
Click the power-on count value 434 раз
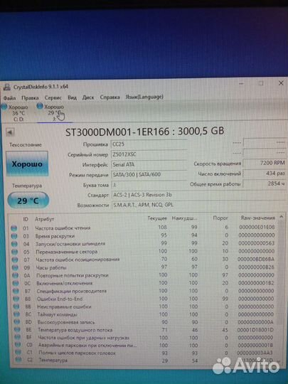[x=264, y=174]
